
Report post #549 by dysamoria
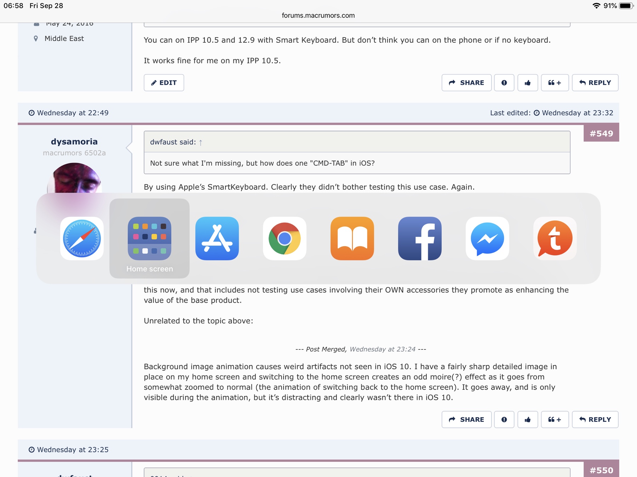[504, 419]
